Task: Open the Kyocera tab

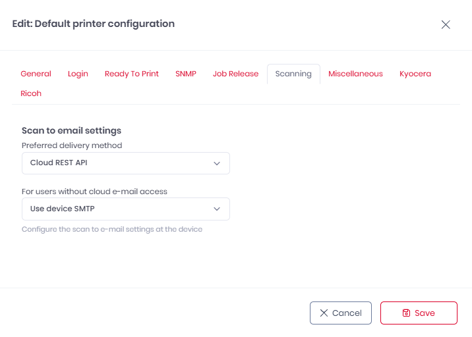Action: tap(415, 74)
